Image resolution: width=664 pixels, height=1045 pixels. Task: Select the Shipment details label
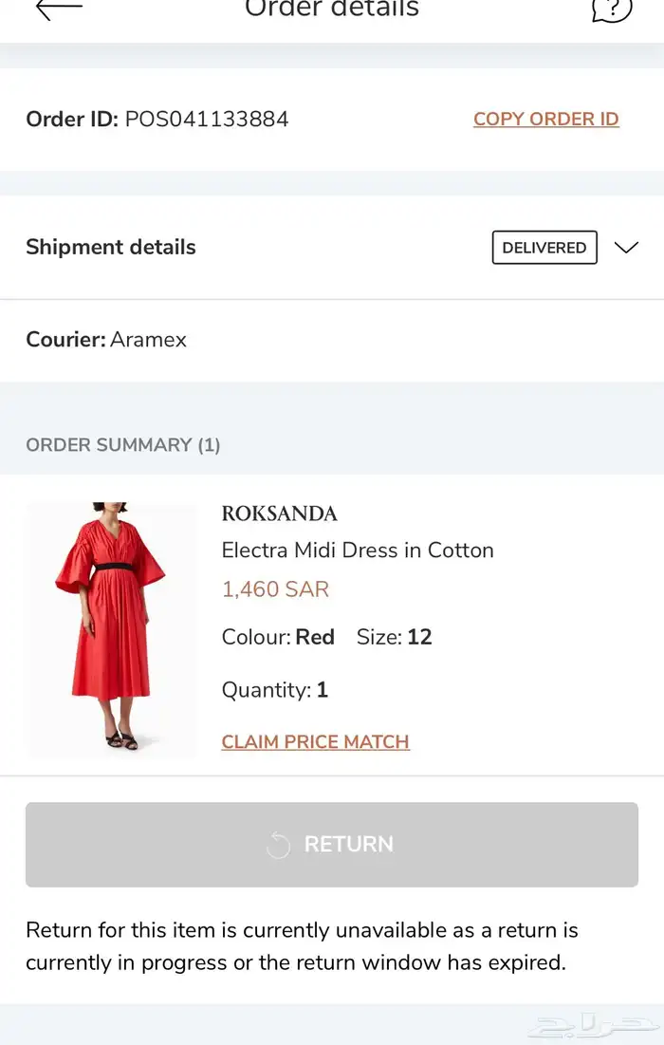[111, 247]
